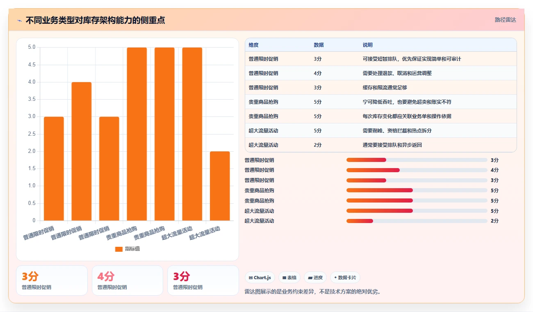Click the chart bar with value 2.0
This screenshot has width=533, height=312.
(x=220, y=186)
